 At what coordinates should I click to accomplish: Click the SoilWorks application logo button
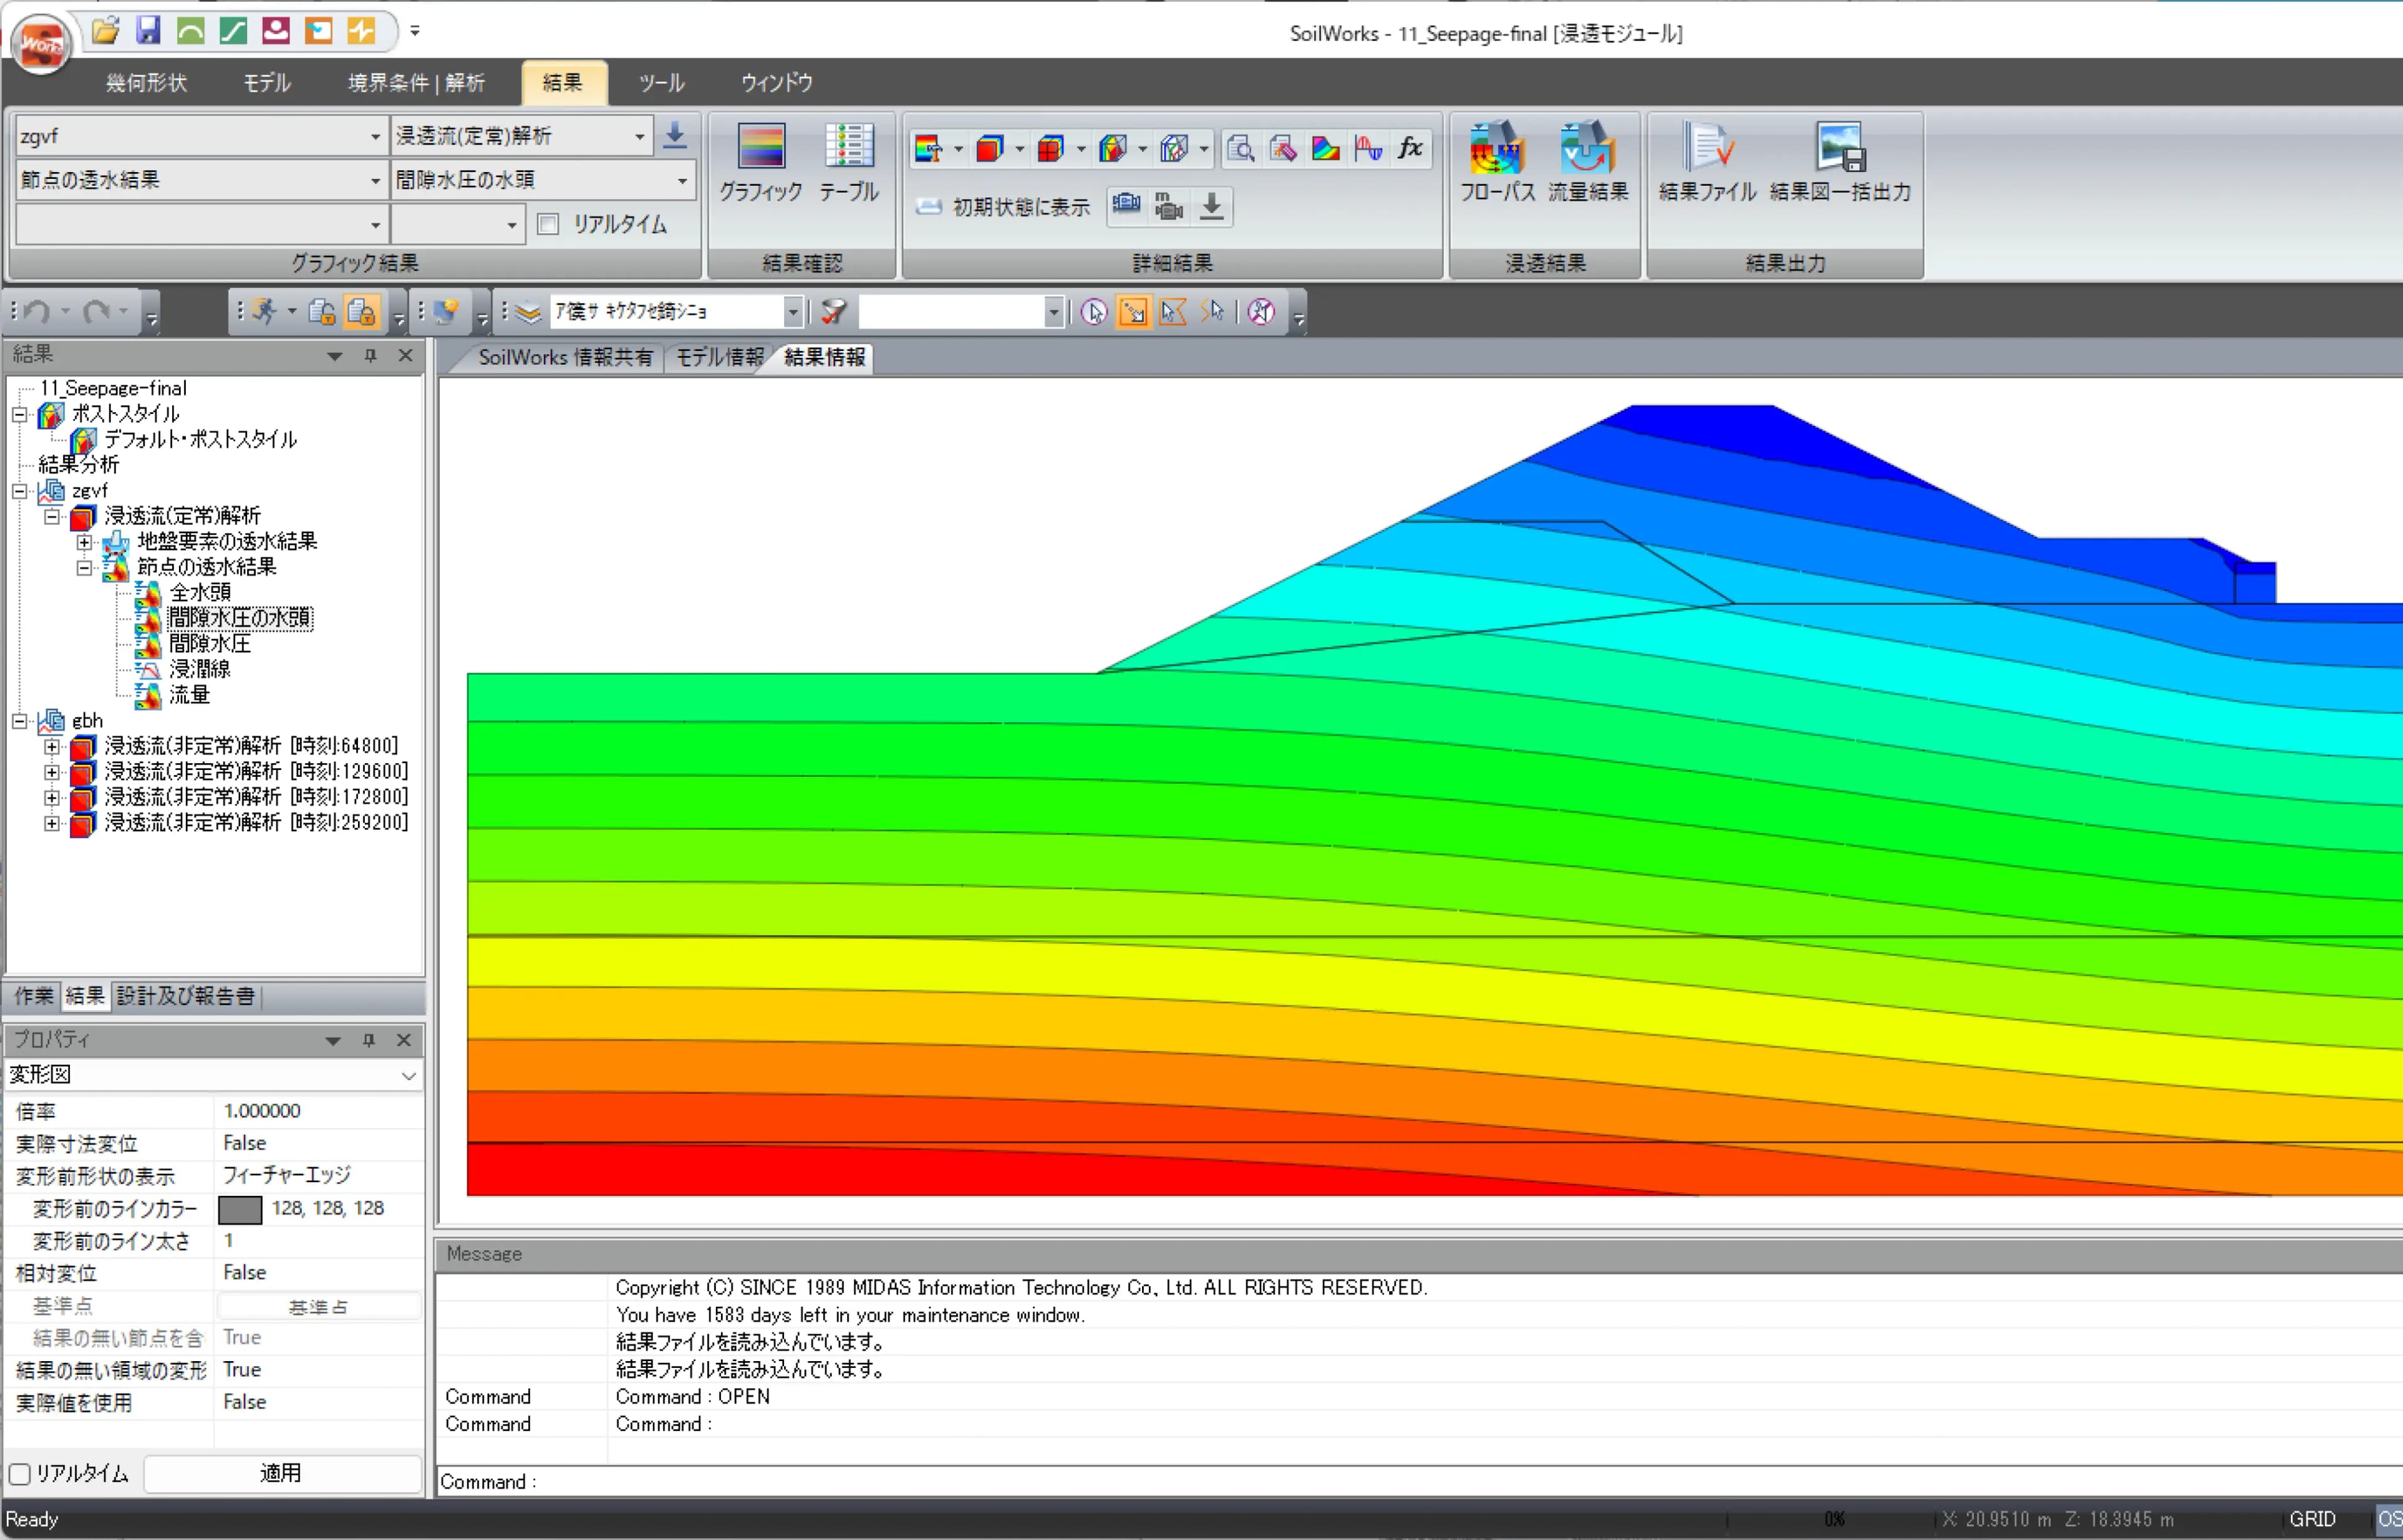(41, 43)
